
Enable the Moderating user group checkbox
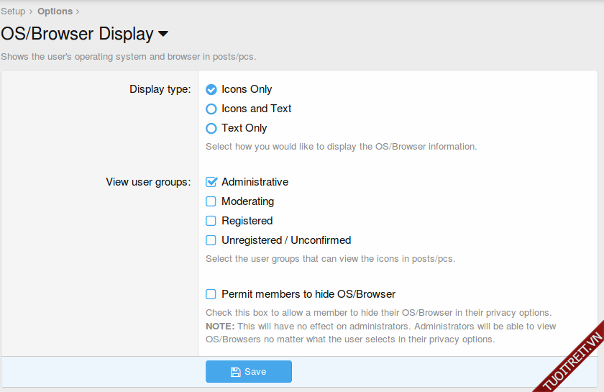pos(211,202)
